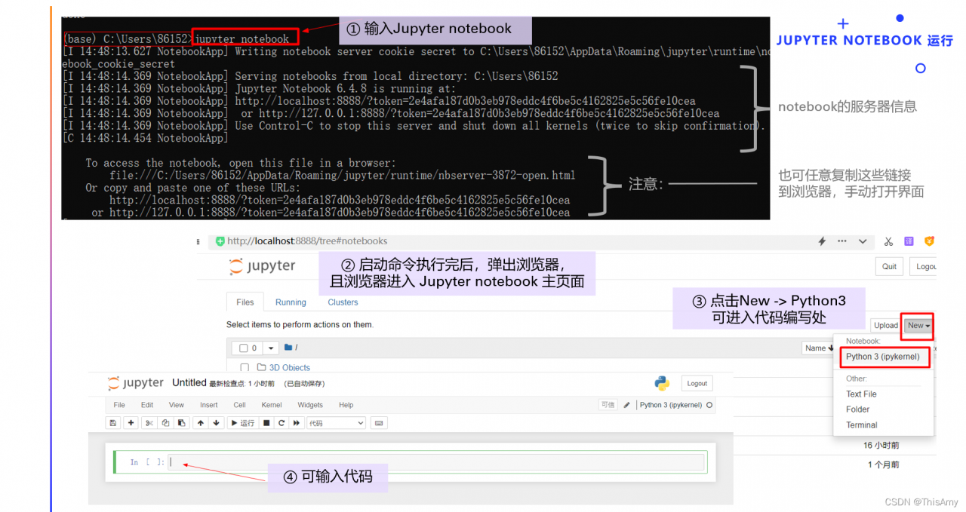The height and width of the screenshot is (512, 966).
Task: Click root folder breadcrumb icon
Action: click(288, 348)
